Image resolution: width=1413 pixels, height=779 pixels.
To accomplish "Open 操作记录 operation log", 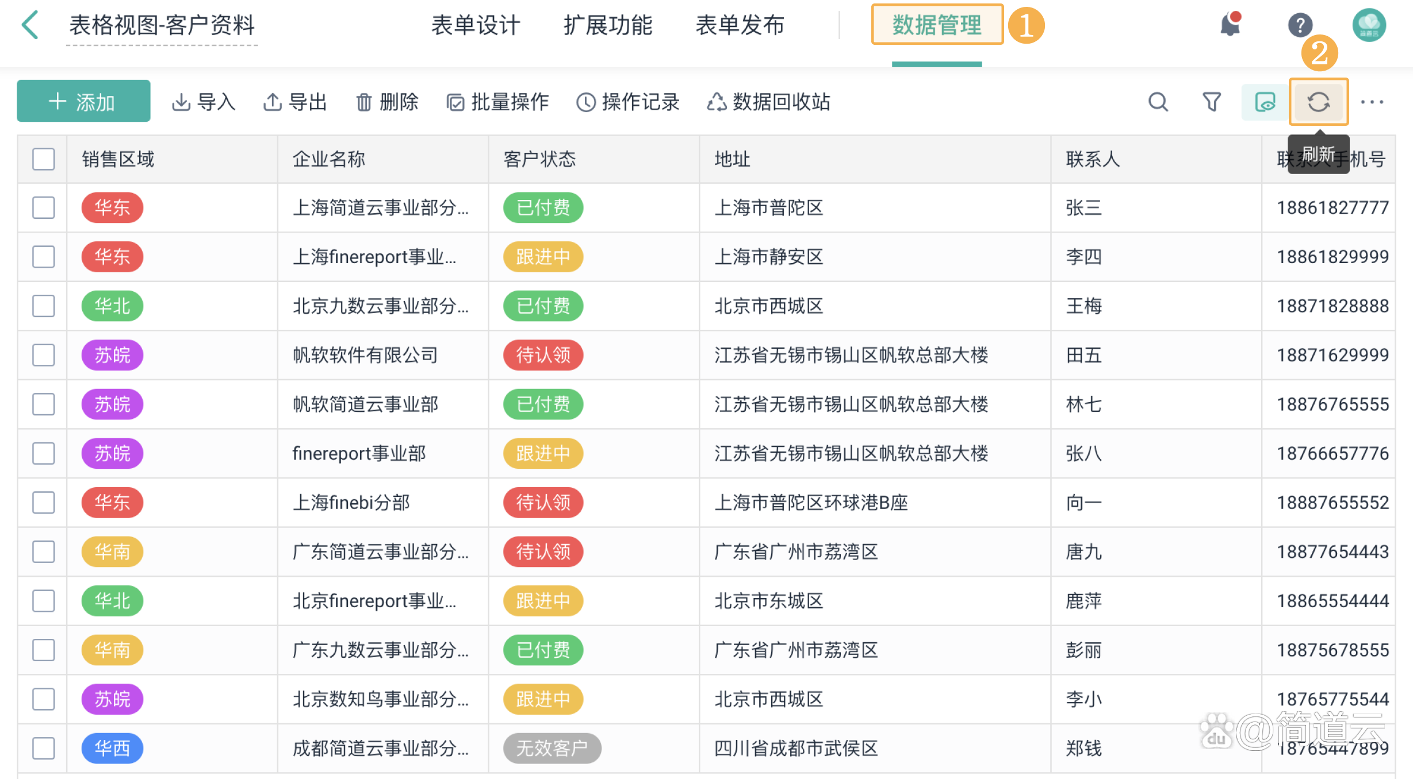I will [x=628, y=102].
